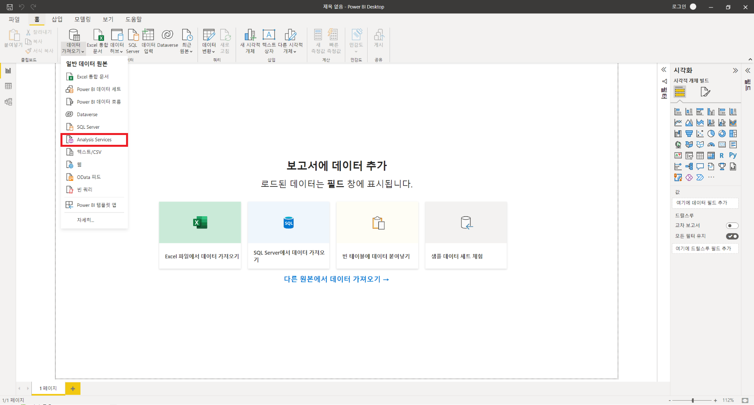
Task: Select the funnel chart visual
Action: 689,134
